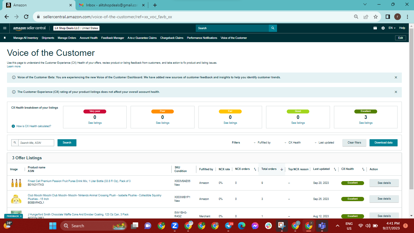The width and height of the screenshot is (414, 233).
Task: Sort table by Last updated column
Action: (335, 169)
